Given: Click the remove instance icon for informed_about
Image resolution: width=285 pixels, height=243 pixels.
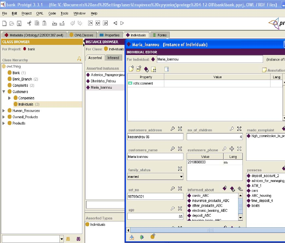Looking at the screenshot, I should (x=240, y=189).
